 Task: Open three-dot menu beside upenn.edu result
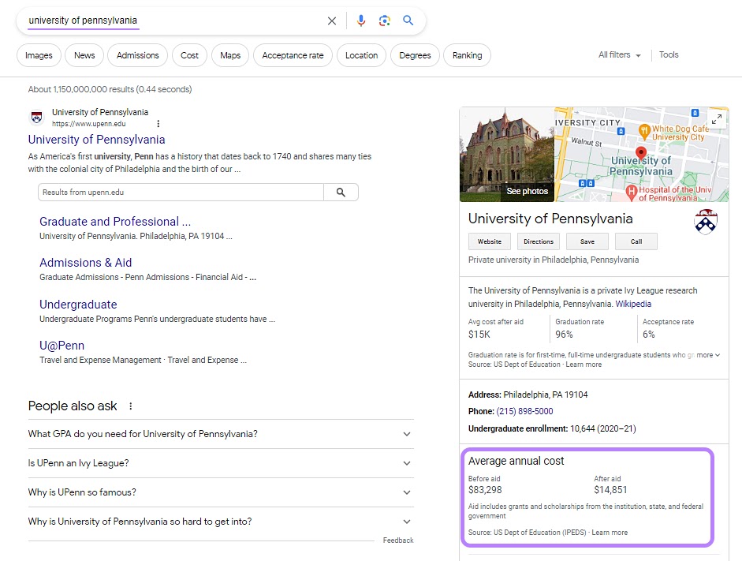[x=158, y=124]
